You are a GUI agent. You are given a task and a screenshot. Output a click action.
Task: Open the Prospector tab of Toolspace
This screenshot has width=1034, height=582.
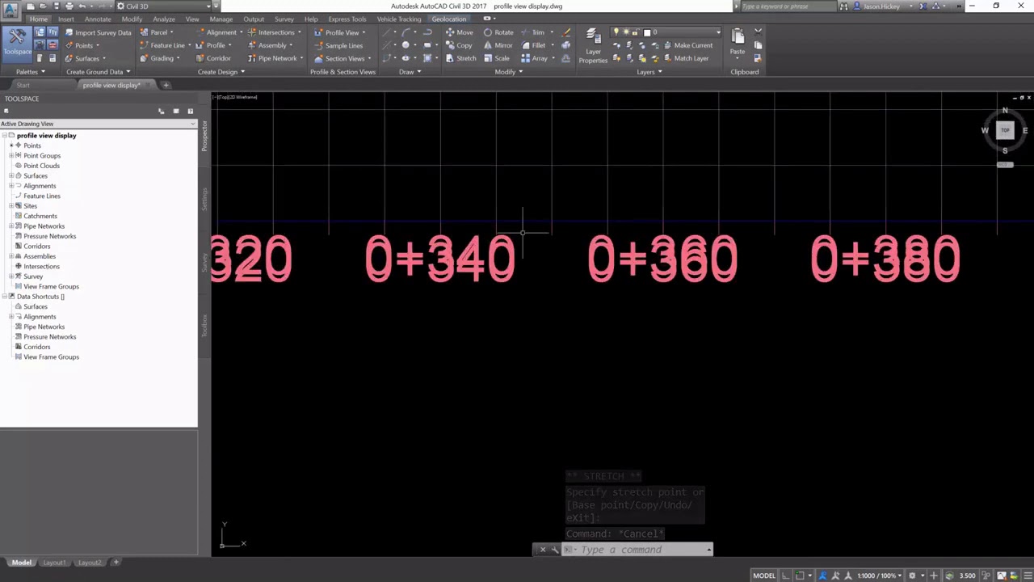(x=204, y=136)
